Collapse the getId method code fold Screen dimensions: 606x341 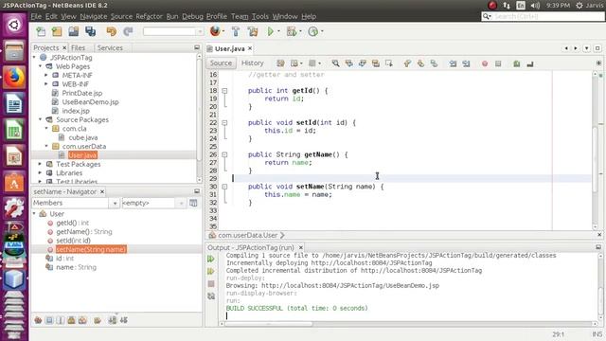224,91
